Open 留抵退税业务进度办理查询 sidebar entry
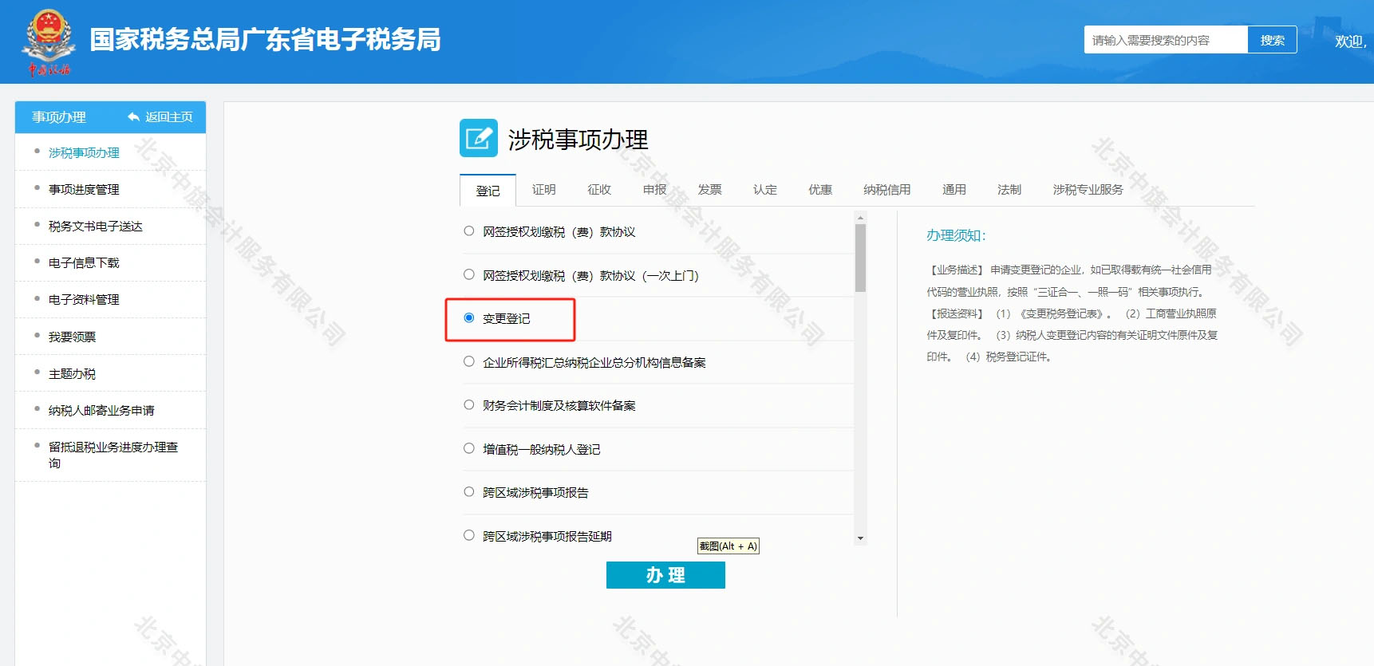 tap(113, 455)
